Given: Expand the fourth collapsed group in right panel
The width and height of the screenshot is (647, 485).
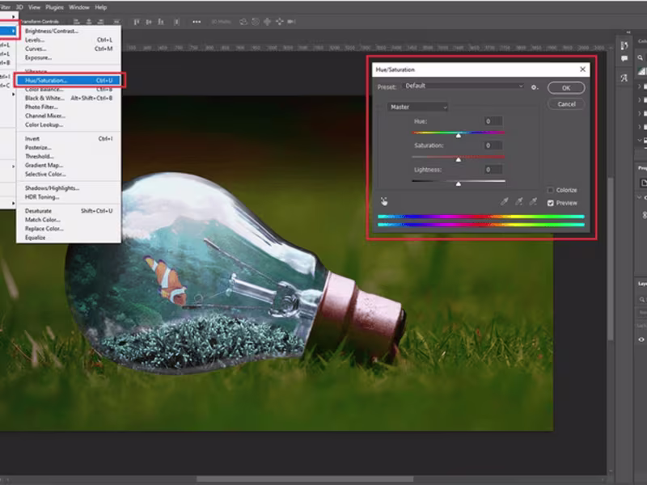Looking at the screenshot, I should [640, 127].
